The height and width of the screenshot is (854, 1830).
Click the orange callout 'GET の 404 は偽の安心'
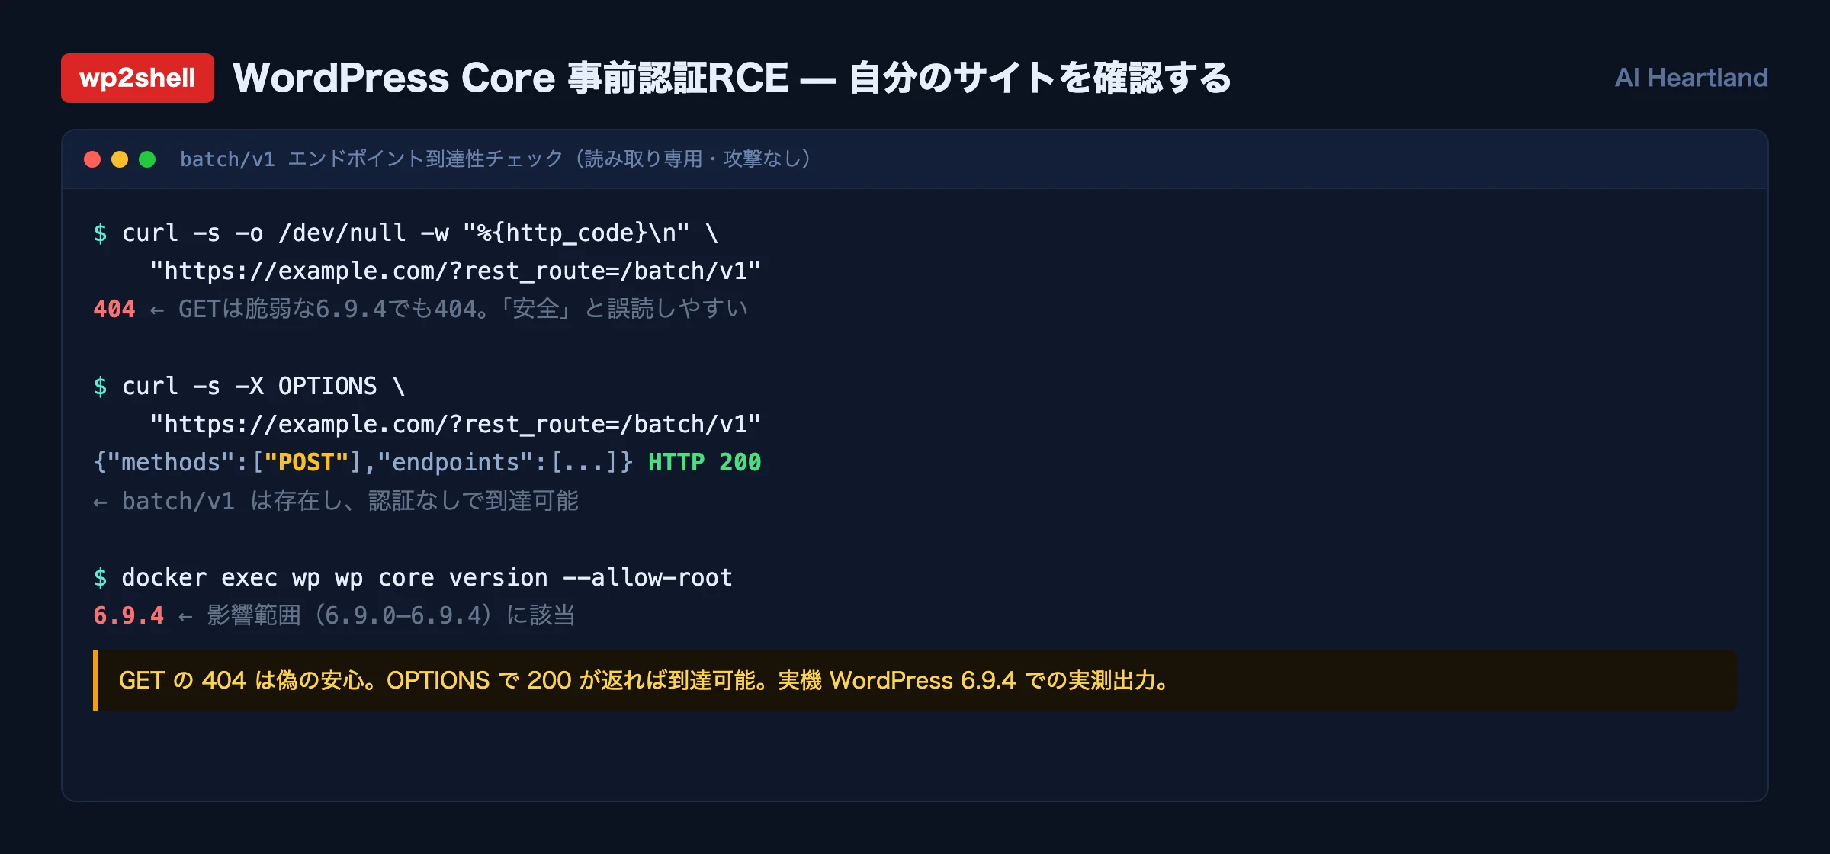pos(915,680)
